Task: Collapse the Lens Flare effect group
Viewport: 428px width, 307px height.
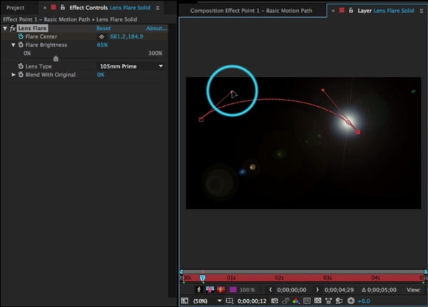Action: pyautogui.click(x=5, y=28)
